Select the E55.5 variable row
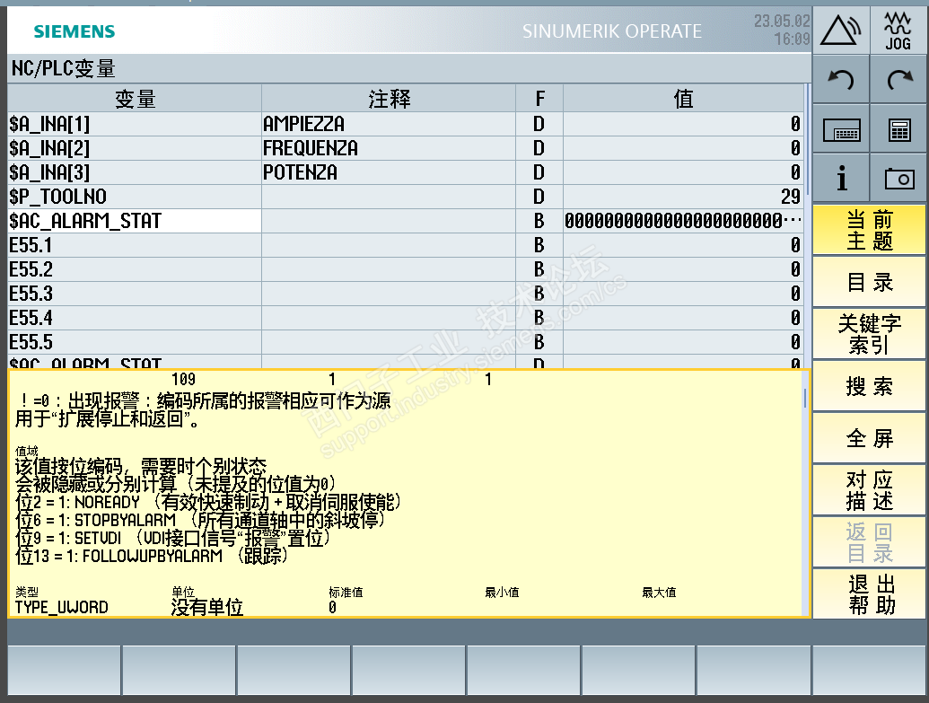The image size is (929, 703). click(x=406, y=342)
